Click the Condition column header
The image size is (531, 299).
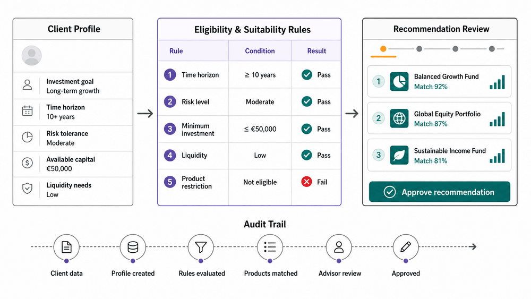point(260,51)
